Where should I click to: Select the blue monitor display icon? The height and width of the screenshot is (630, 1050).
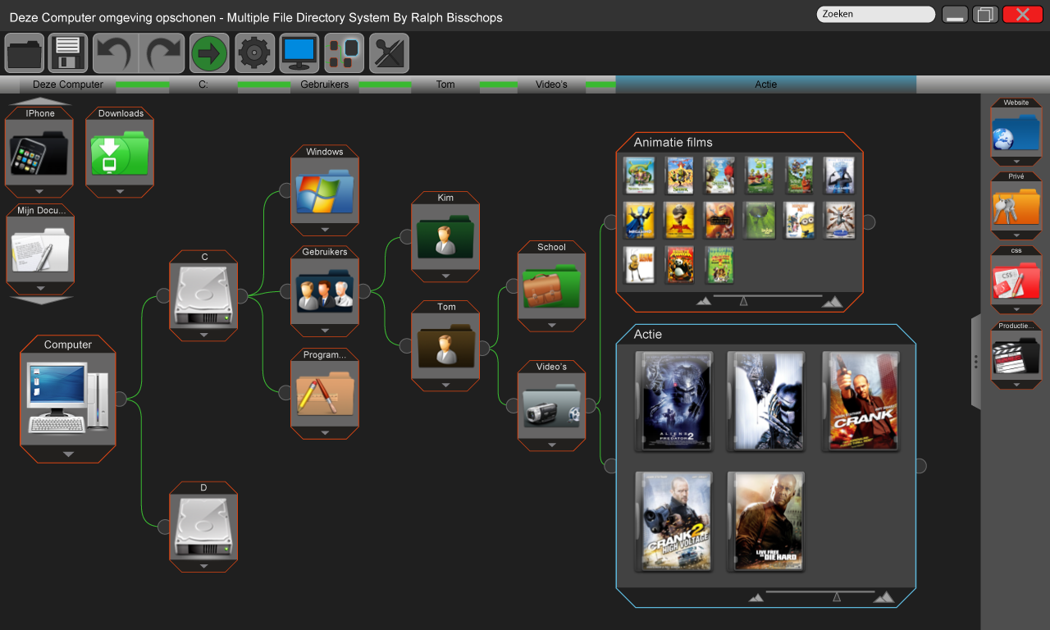pyautogui.click(x=299, y=52)
